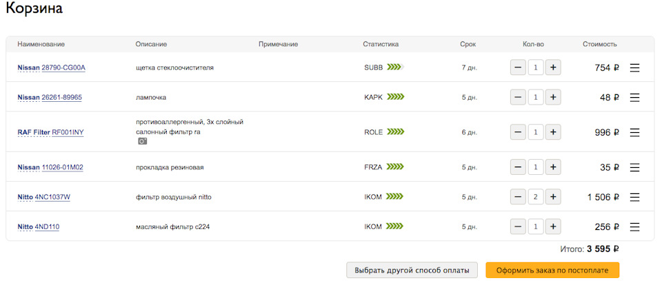This screenshot has width=662, height=287.
Task: Decrease quantity of Nitto 4NC1037W air filter
Action: (x=518, y=197)
